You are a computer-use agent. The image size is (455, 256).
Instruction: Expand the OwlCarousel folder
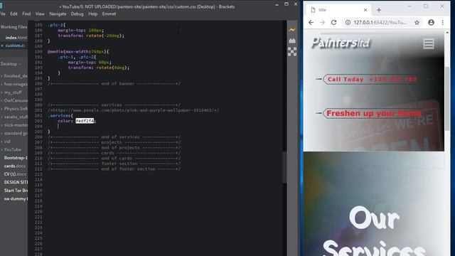click(16, 100)
